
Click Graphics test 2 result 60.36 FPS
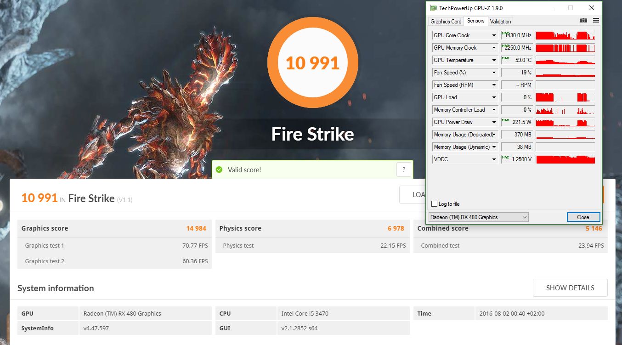point(195,261)
